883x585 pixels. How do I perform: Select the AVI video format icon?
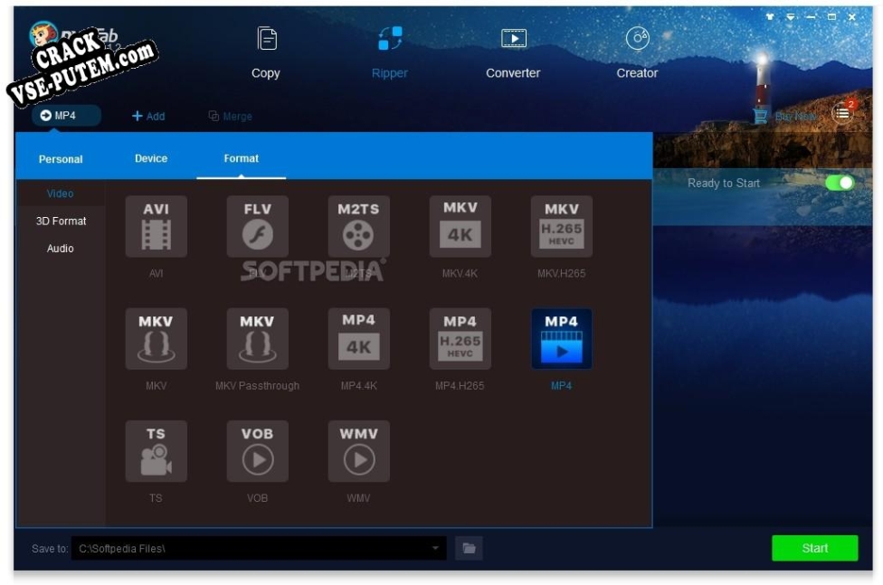point(156,227)
